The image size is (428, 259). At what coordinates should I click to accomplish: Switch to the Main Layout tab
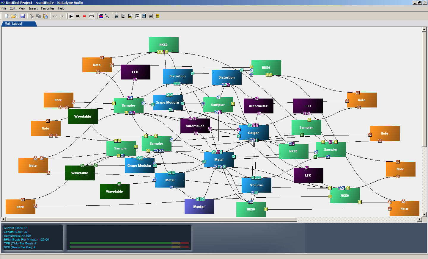(x=18, y=24)
